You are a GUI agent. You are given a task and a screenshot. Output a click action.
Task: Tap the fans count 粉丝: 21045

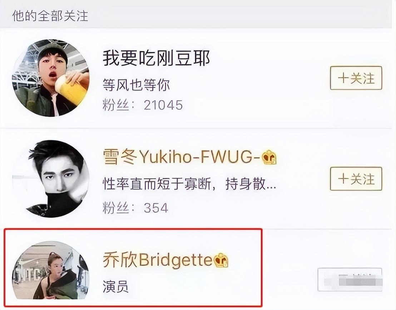143,105
